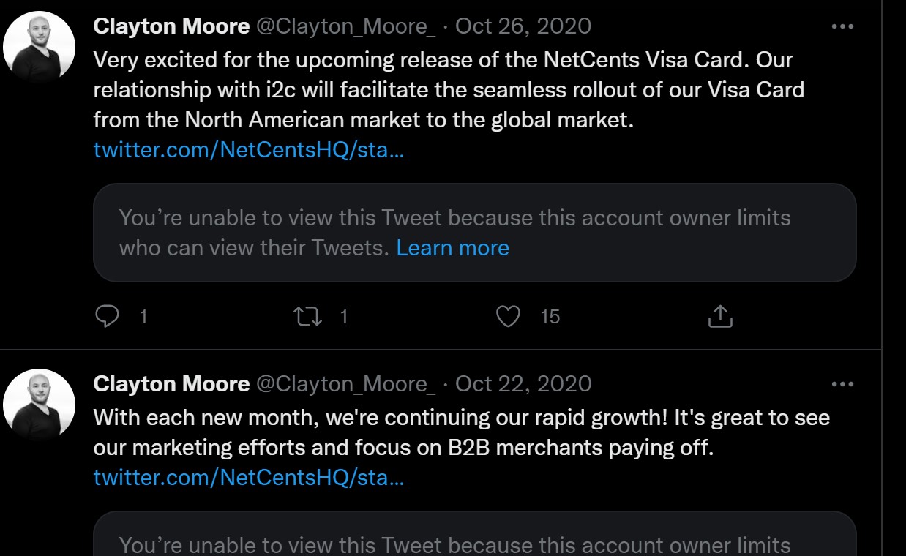Open Clayton Moore avatar on Oct 22 tweet

40,405
